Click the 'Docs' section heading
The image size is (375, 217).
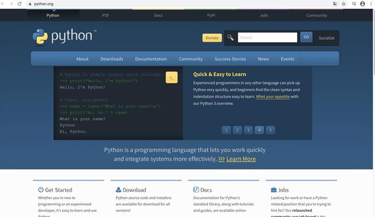206,190
